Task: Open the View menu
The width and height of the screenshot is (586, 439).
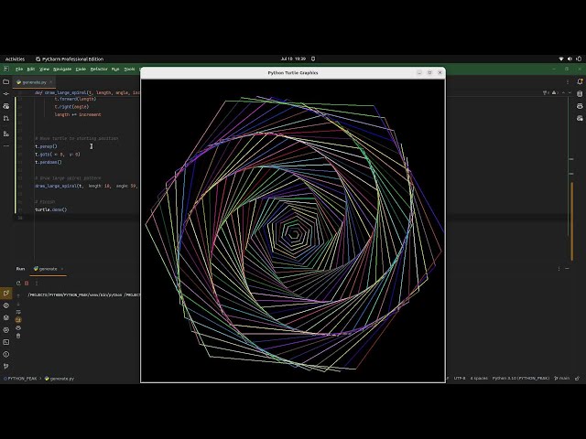Action: pos(44,70)
